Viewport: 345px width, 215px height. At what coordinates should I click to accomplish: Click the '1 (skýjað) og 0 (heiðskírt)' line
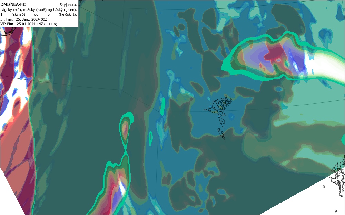(x=39, y=14)
